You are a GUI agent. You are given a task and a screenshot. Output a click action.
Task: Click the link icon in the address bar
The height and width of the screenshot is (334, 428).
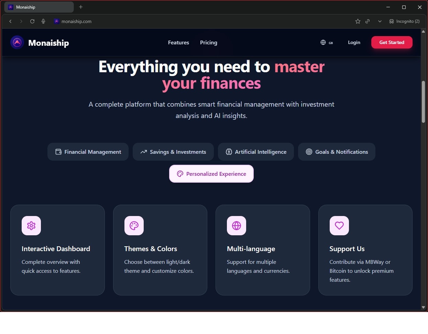tap(367, 21)
